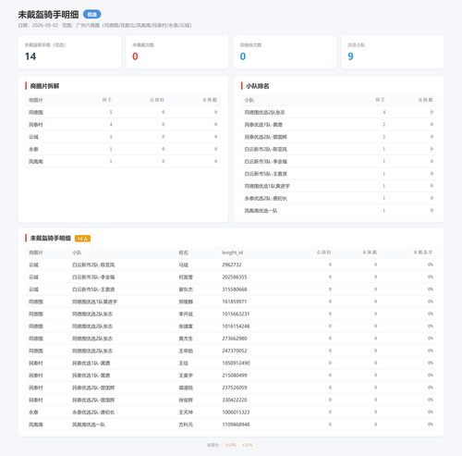Click the summary card with the blue 0
462x456 pixels.
point(285,52)
